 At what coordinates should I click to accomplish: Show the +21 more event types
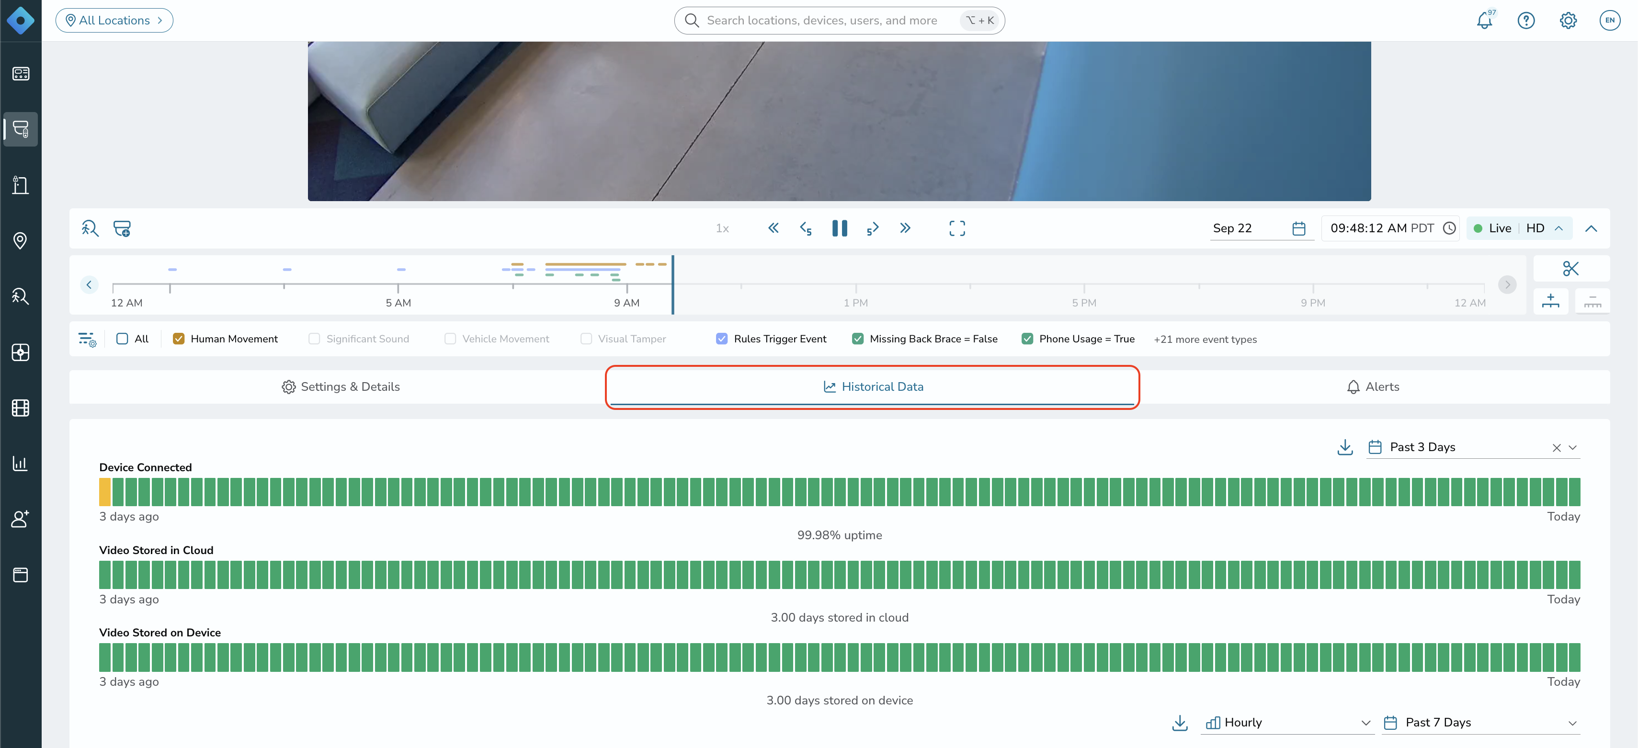1205,340
